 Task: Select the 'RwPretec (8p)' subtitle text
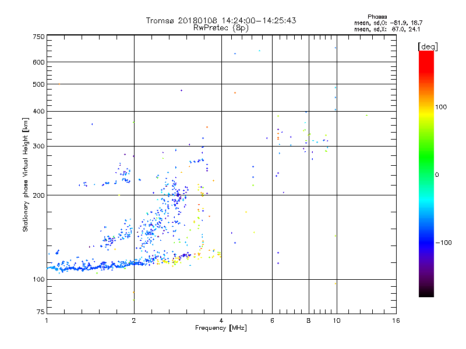[221, 28]
